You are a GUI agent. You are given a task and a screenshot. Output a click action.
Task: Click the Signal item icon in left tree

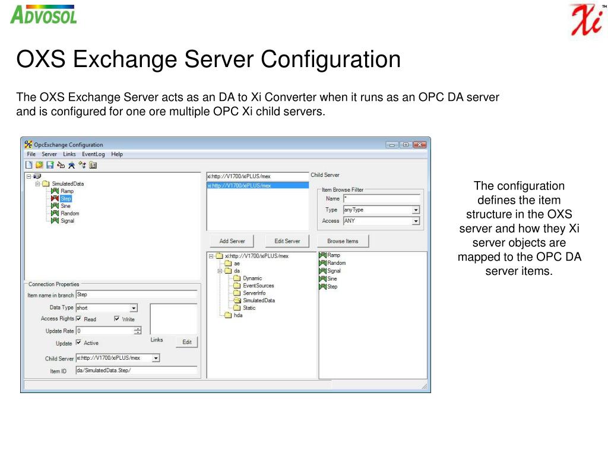[55, 221]
